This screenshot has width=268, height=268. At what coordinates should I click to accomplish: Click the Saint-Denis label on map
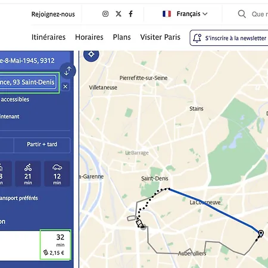pos(155,179)
